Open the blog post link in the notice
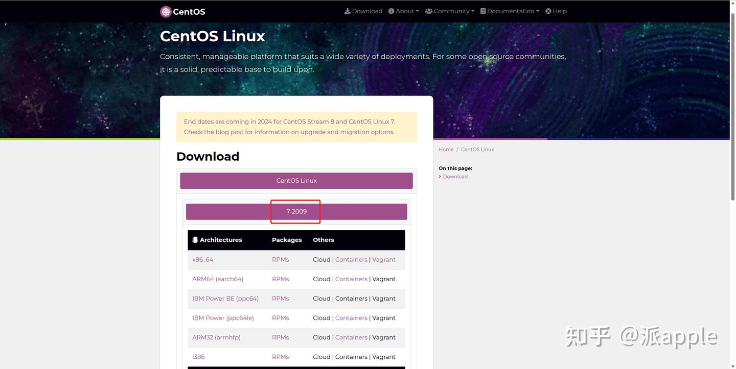736x369 pixels. tap(230, 132)
